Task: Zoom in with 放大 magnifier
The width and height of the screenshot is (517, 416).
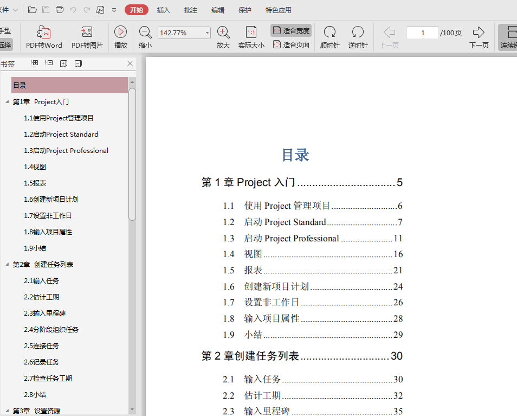Action: [x=223, y=37]
